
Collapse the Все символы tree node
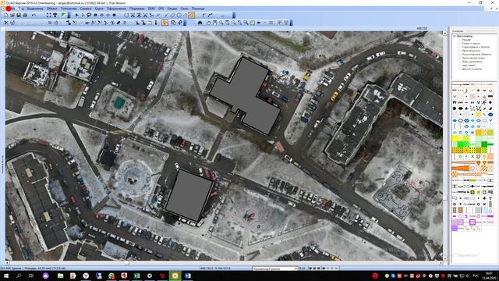point(454,37)
